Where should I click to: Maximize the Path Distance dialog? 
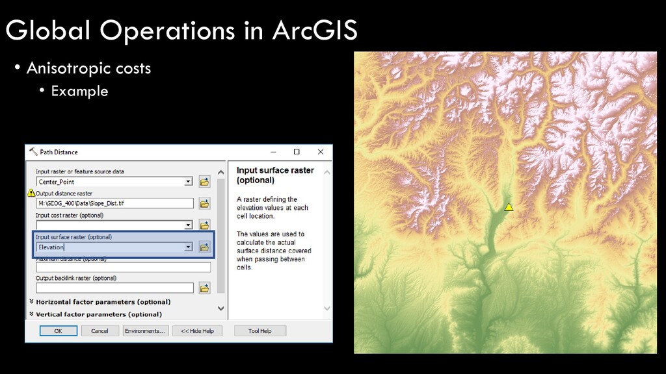[x=297, y=152]
